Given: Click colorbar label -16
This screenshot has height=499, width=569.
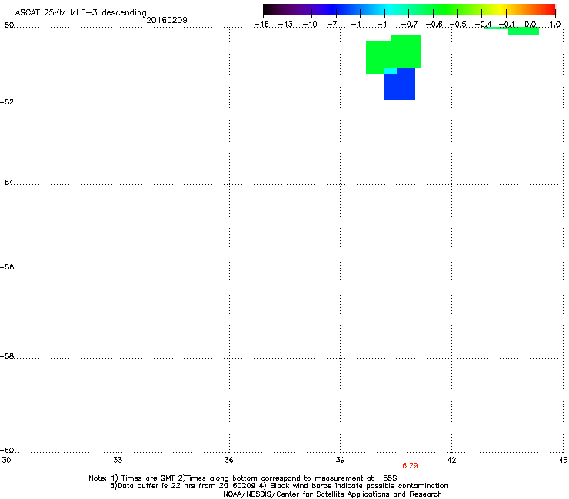Looking at the screenshot, I should click(262, 25).
